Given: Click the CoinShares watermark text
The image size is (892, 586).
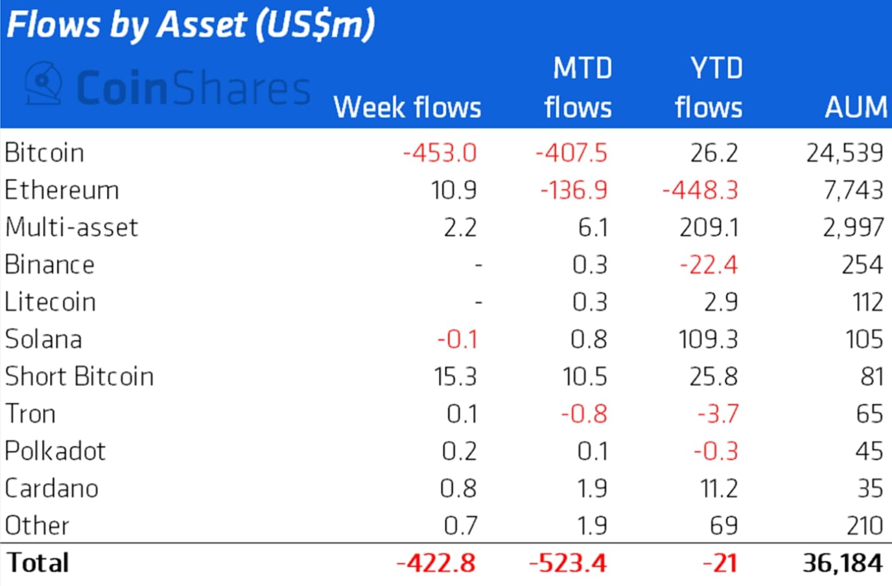Looking at the screenshot, I should (x=193, y=88).
